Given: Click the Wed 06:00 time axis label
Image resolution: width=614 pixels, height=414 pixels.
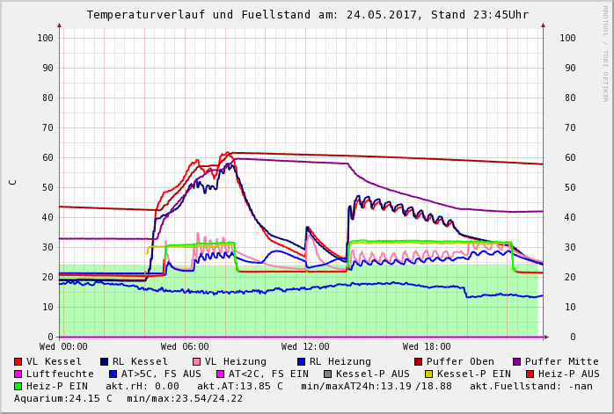Looking at the screenshot, I should tap(185, 346).
